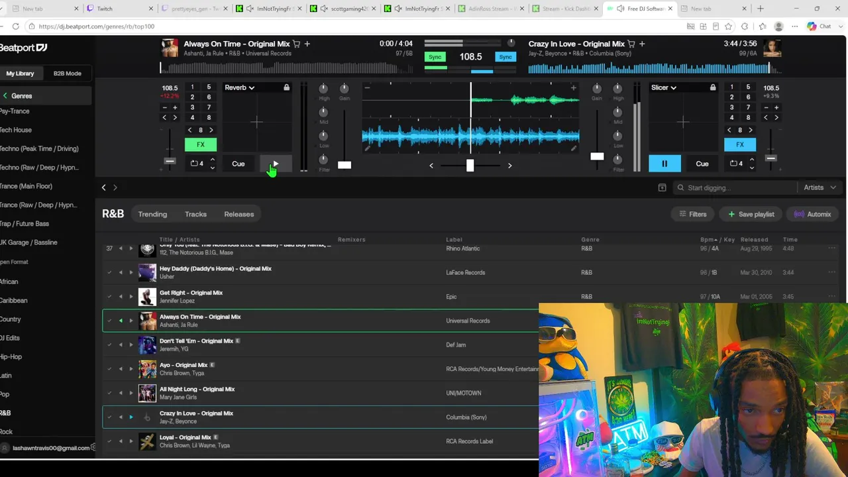Open the Slicer effect dropdown
This screenshot has height=477, width=848.
point(663,87)
